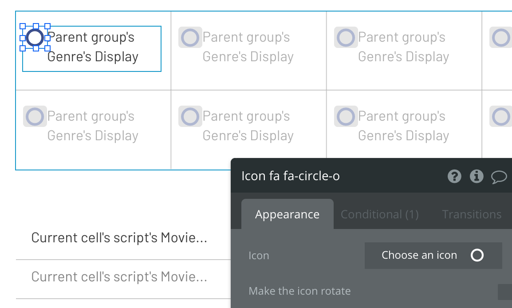Select Genre's Display text in second top cell

pyautogui.click(x=248, y=57)
